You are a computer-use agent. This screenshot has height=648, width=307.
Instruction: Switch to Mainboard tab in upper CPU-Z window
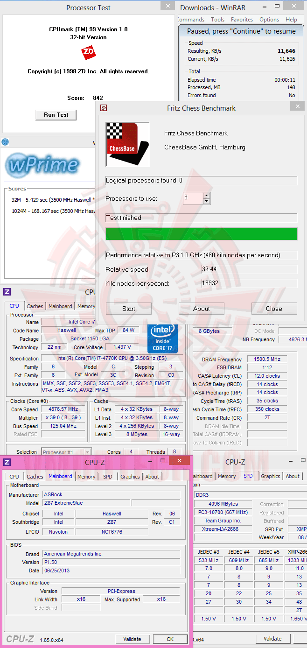tap(60, 306)
